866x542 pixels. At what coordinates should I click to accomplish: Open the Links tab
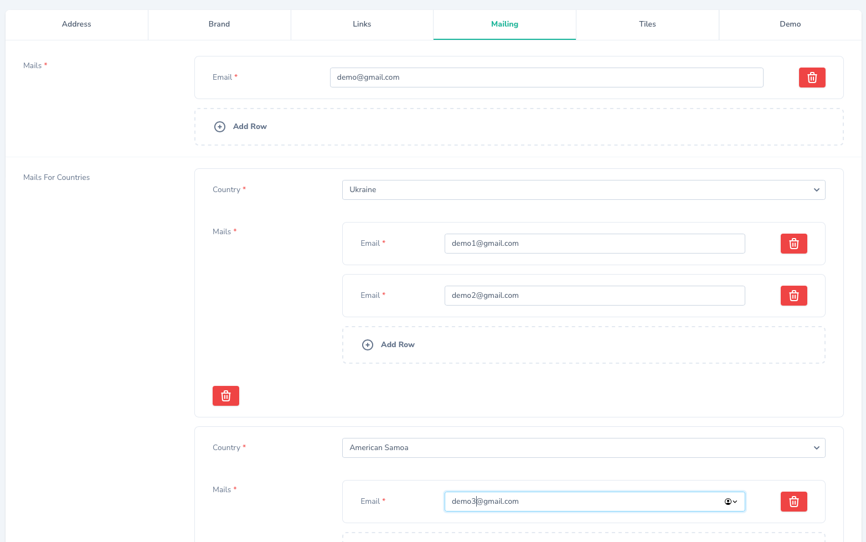click(362, 24)
